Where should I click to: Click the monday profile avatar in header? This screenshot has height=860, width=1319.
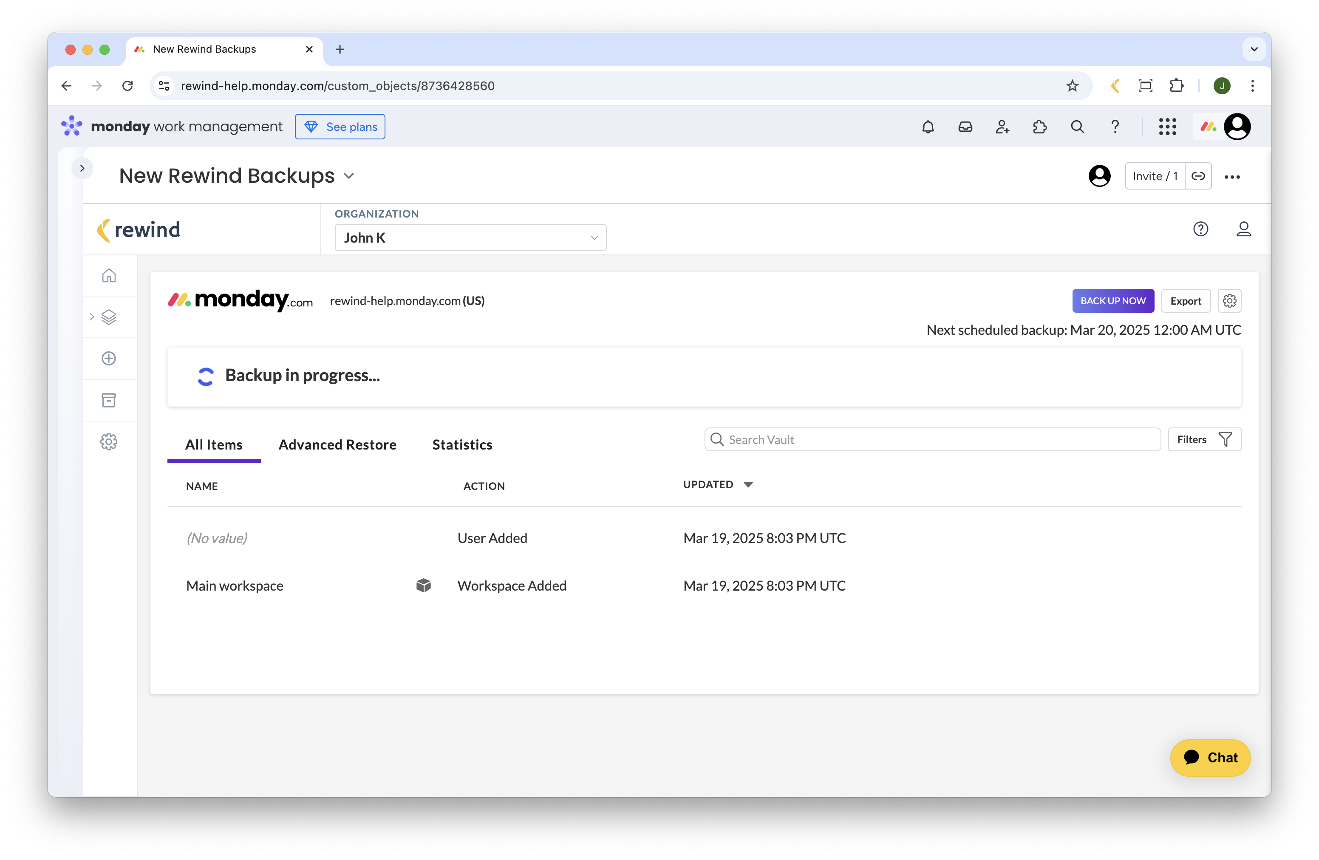point(1237,127)
